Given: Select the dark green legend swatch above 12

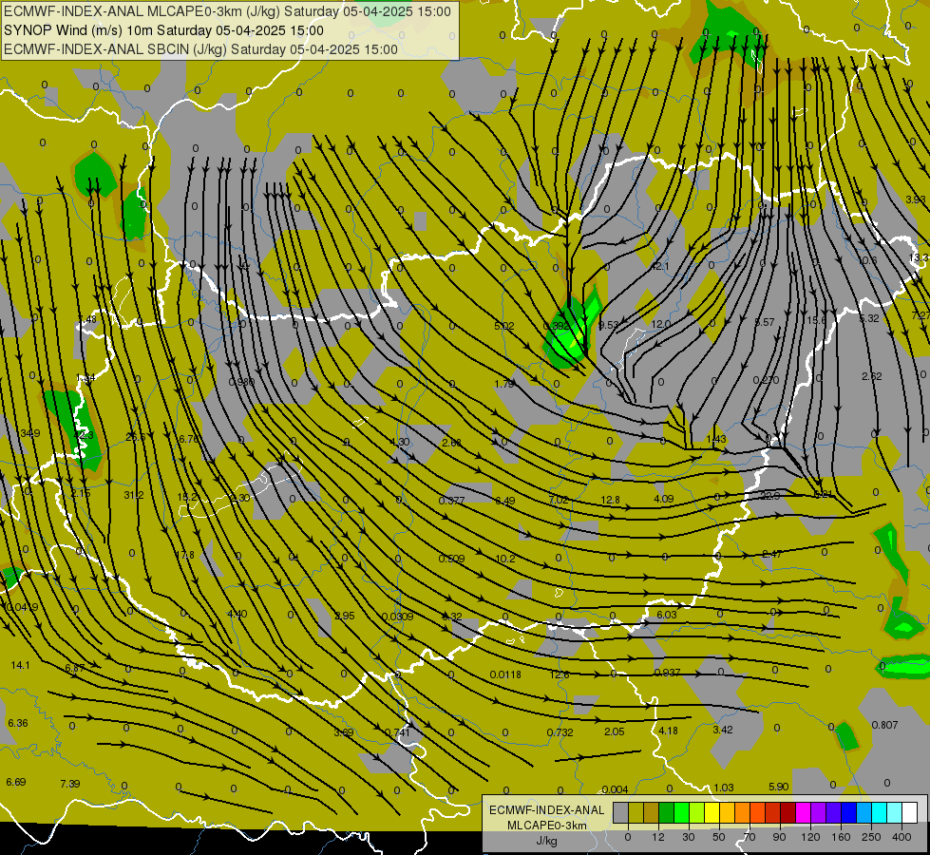Looking at the screenshot, I should click(666, 813).
